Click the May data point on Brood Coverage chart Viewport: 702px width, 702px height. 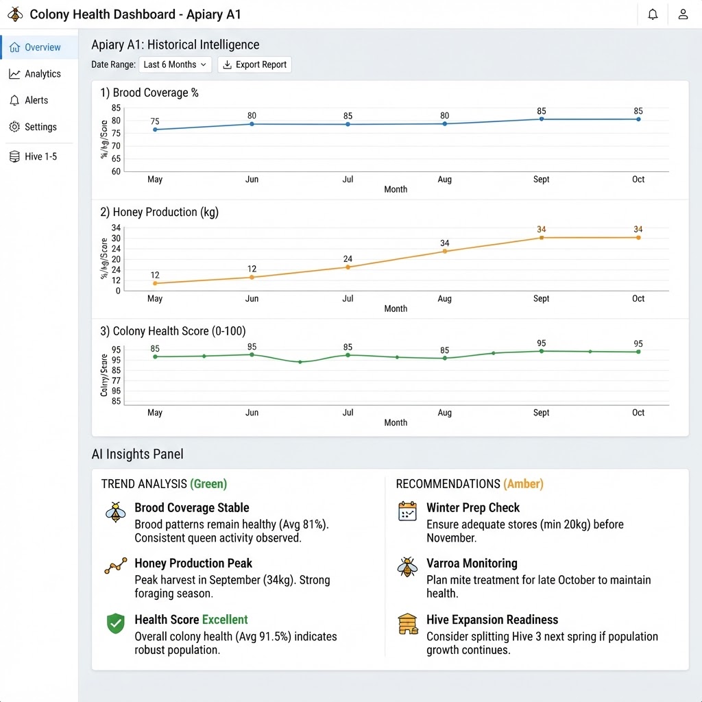155,130
